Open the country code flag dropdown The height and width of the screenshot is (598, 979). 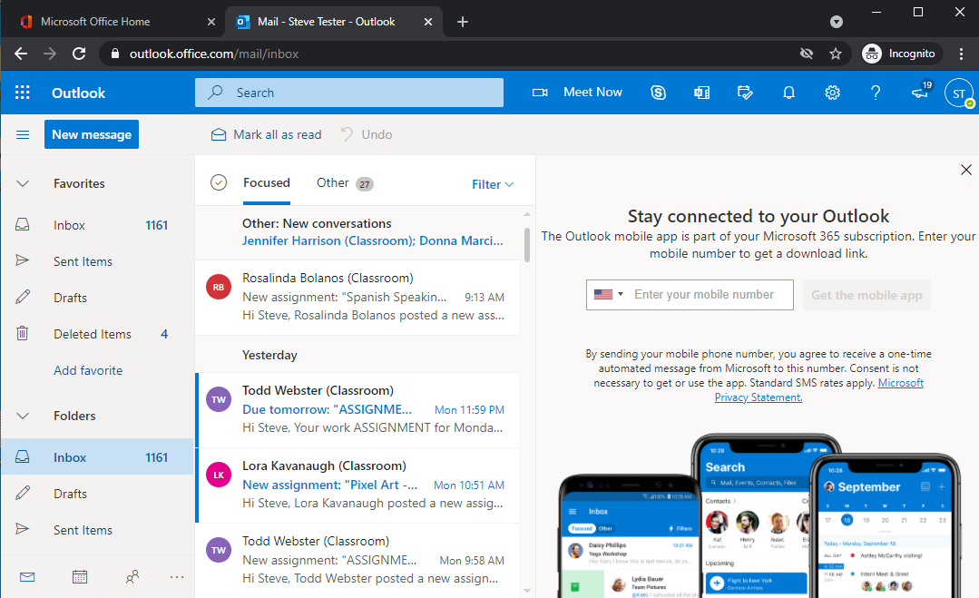608,294
